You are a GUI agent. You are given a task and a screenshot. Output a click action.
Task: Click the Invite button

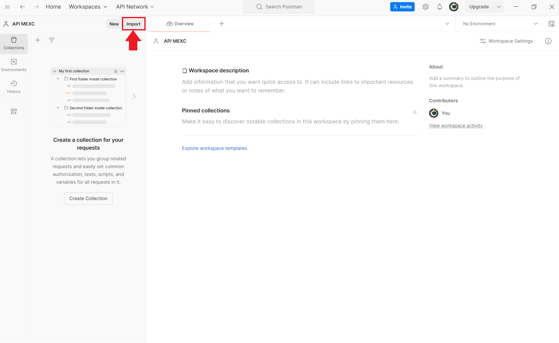click(402, 7)
